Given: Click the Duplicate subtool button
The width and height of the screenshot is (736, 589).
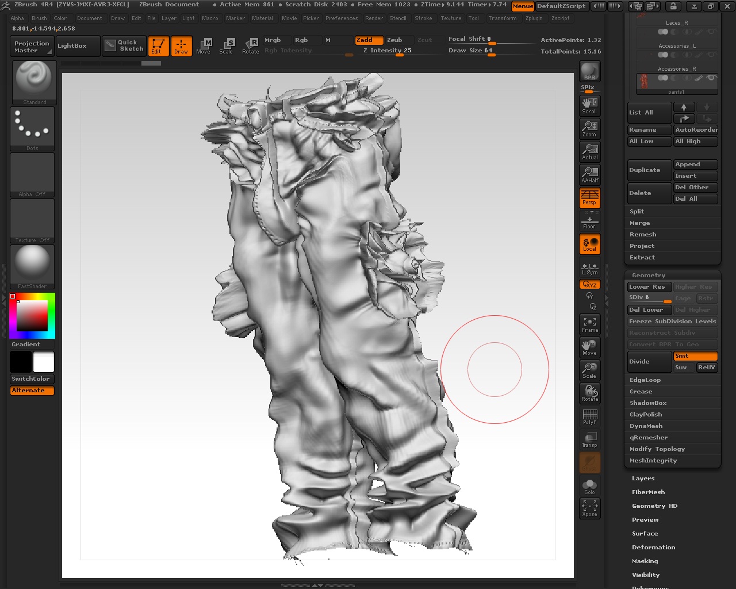Looking at the screenshot, I should tap(649, 170).
